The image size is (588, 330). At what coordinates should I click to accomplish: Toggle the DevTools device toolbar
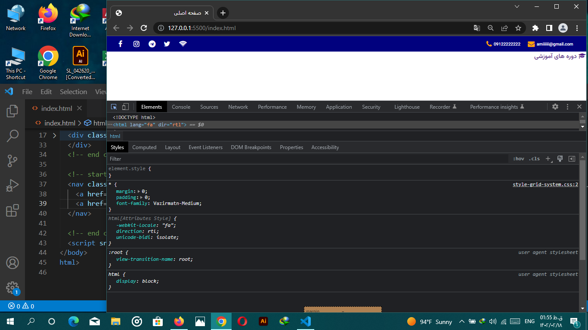tap(125, 107)
